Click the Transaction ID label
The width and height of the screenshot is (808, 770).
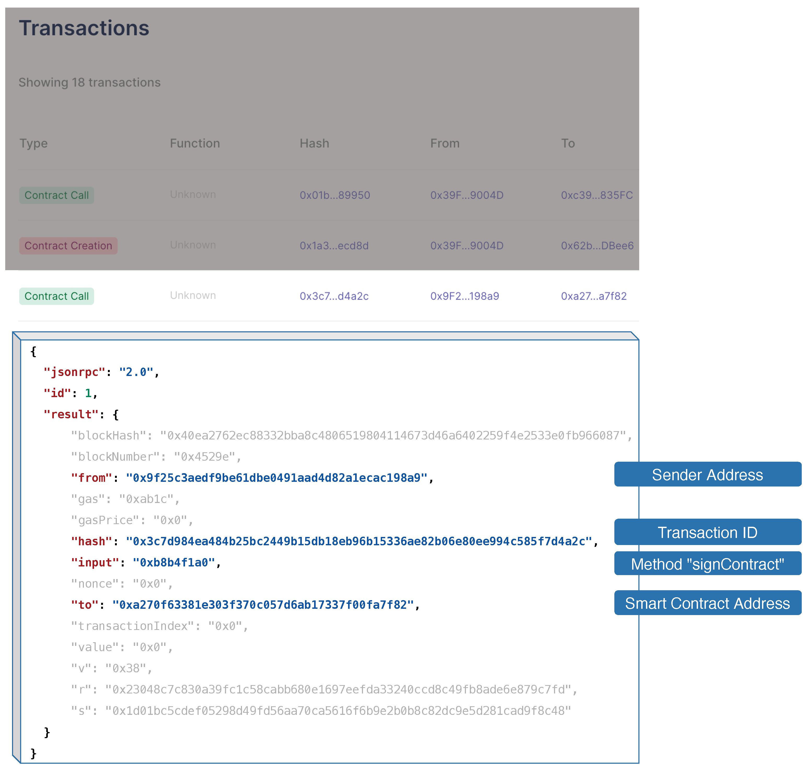click(707, 532)
